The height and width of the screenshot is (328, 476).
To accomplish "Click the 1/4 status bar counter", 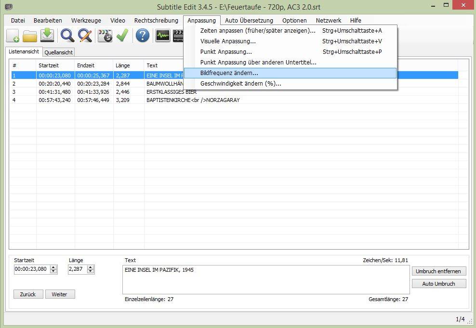I will point(460,319).
